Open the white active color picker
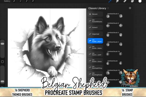 coord(140,1)
